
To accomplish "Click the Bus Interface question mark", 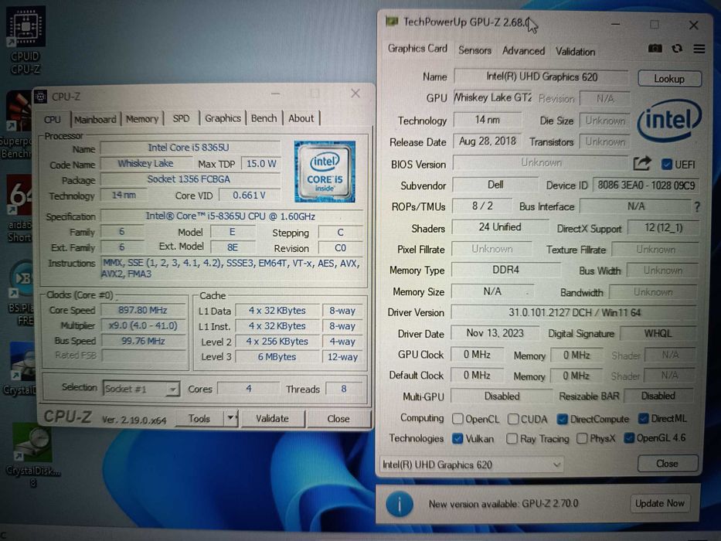I will point(697,207).
